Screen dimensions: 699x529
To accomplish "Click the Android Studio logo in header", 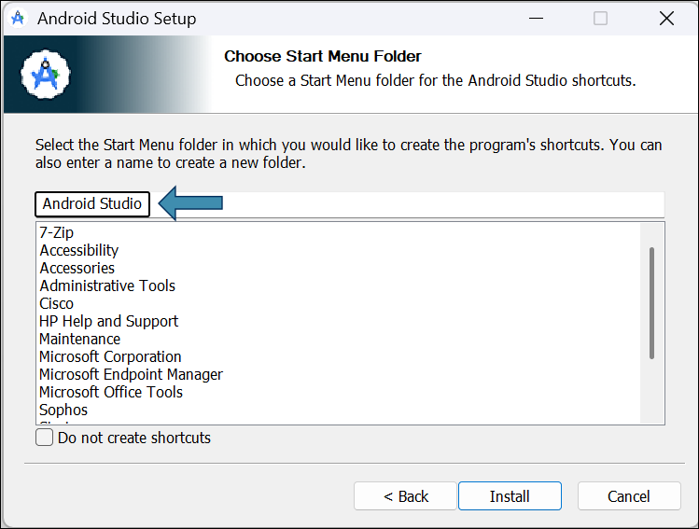I will (x=46, y=75).
